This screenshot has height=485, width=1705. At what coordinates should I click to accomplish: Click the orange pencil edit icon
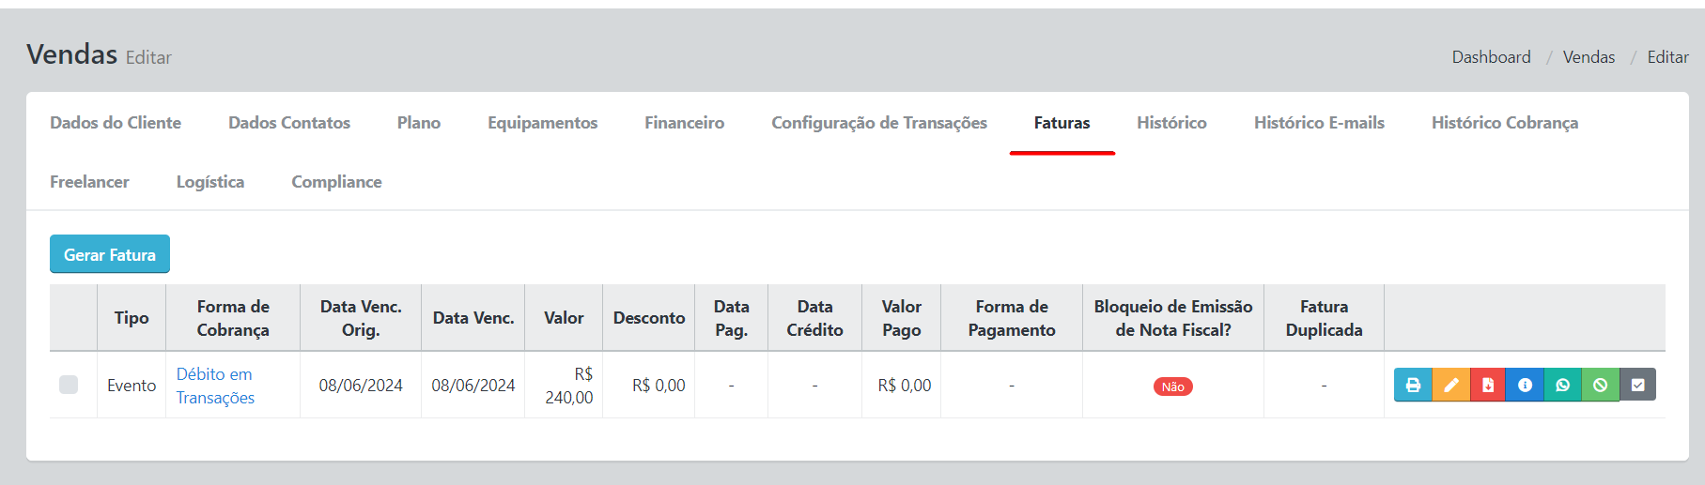pyautogui.click(x=1450, y=385)
